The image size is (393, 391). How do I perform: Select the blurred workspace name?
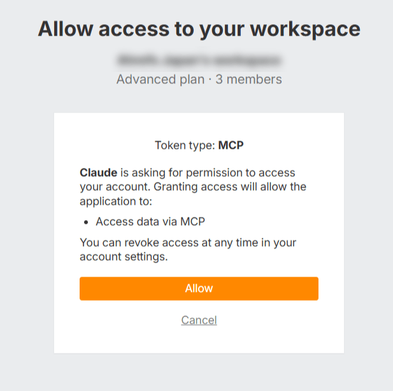pos(199,60)
